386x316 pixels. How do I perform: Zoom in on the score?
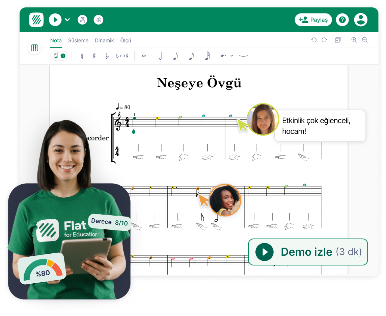pyautogui.click(x=354, y=40)
